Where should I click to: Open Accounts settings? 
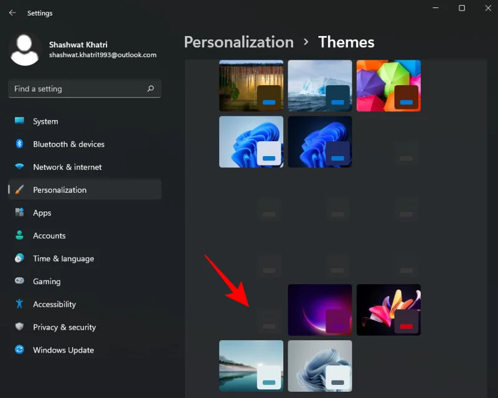[49, 236]
